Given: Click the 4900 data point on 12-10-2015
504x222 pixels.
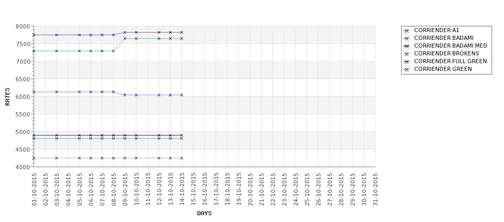Looking at the screenshot, I should (159, 136).
